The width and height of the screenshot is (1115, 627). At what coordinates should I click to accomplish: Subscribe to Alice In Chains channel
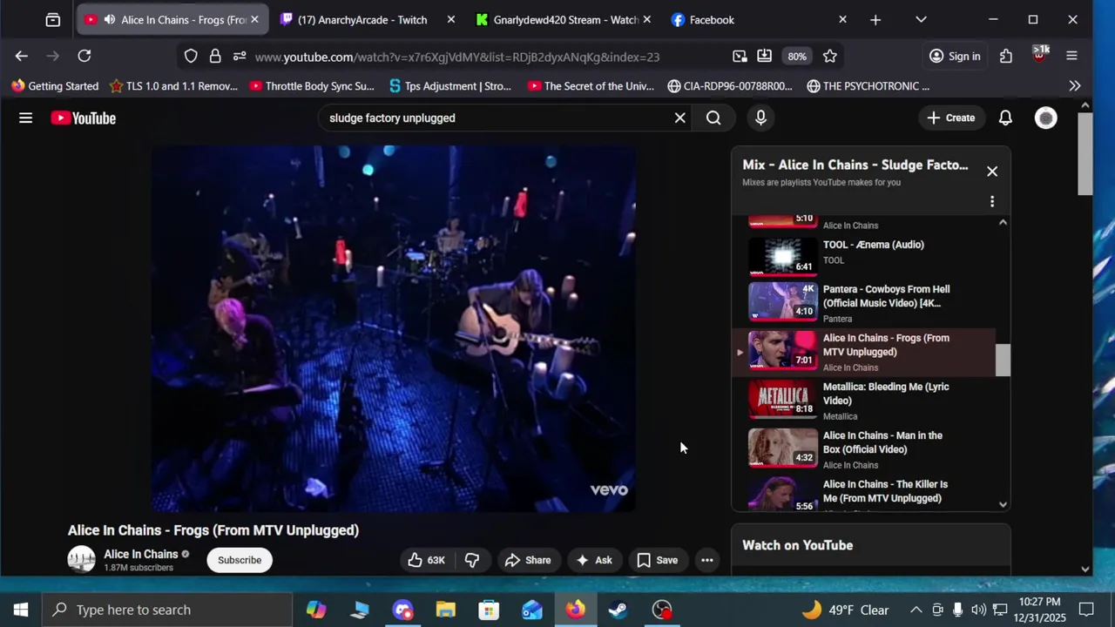click(x=240, y=560)
